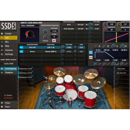Click the Map keyboard icon
This screenshot has width=130, height=130.
tap(2, 46)
